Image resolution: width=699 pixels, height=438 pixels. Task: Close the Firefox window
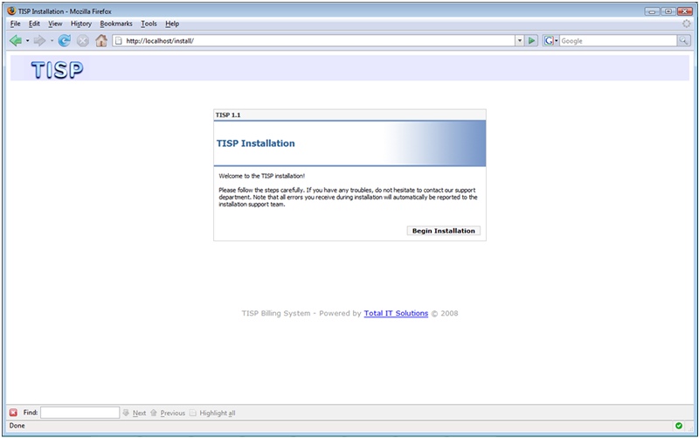(685, 11)
